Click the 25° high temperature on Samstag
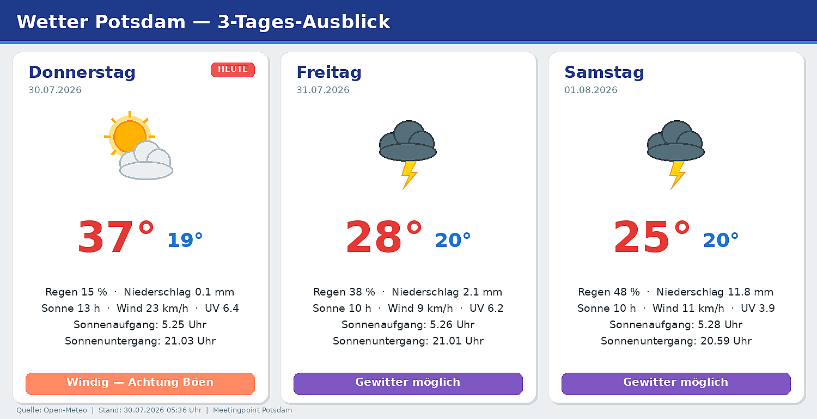Image resolution: width=817 pixels, height=419 pixels. (651, 238)
